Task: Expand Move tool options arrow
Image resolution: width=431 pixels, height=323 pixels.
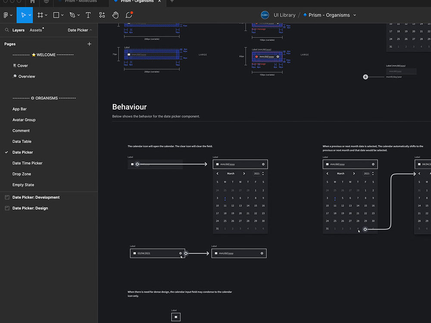Action: coord(30,16)
